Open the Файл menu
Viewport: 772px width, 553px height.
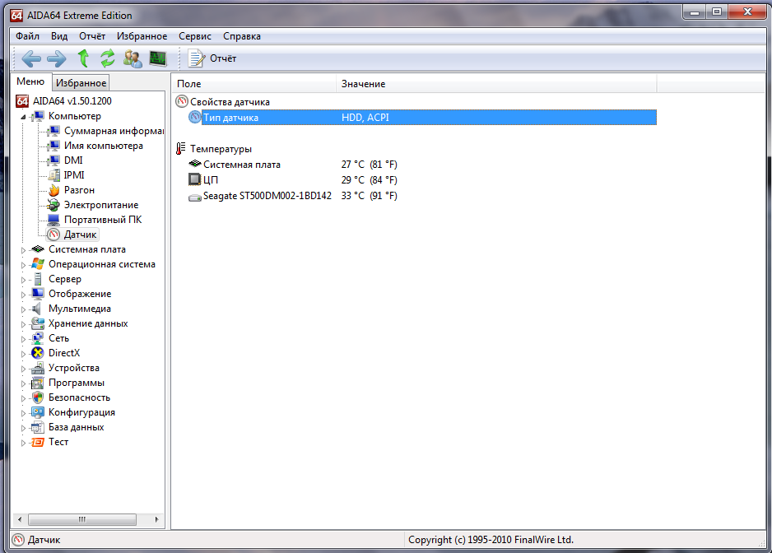(x=27, y=36)
